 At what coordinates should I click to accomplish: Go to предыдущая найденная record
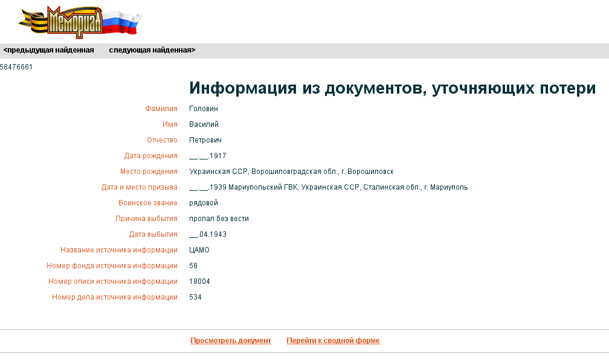48,50
